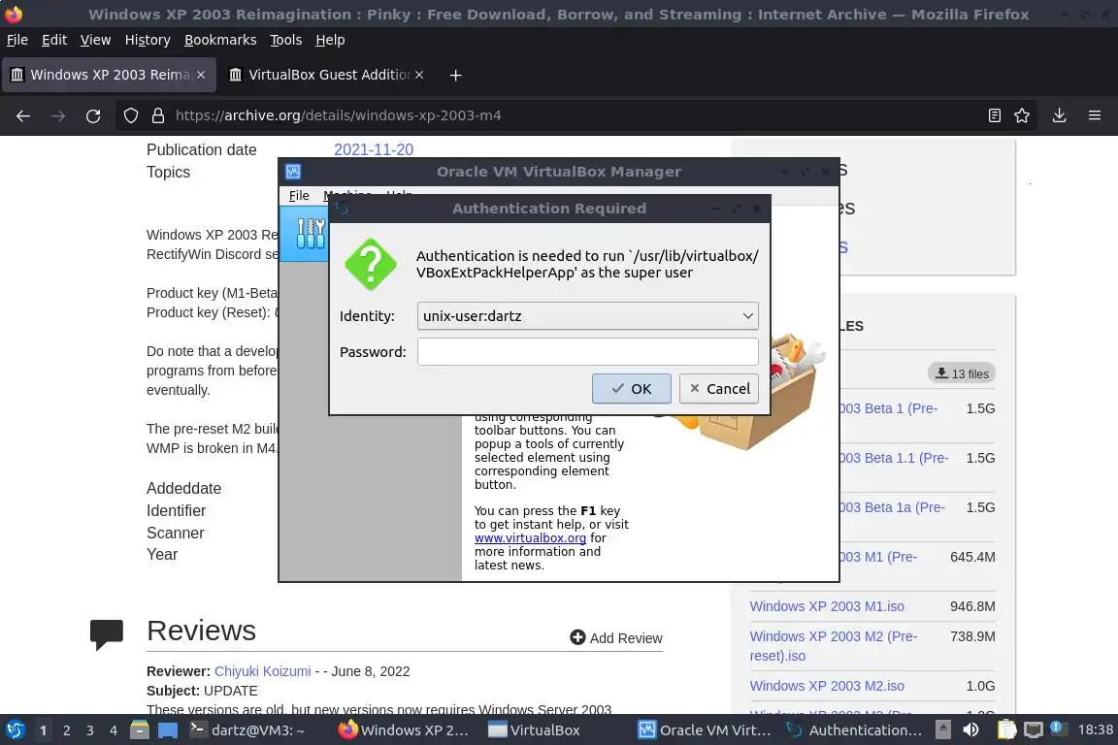Switch to VirtualBox Guest Additions tab
Screen dimensions: 1118x745
click(324, 75)
